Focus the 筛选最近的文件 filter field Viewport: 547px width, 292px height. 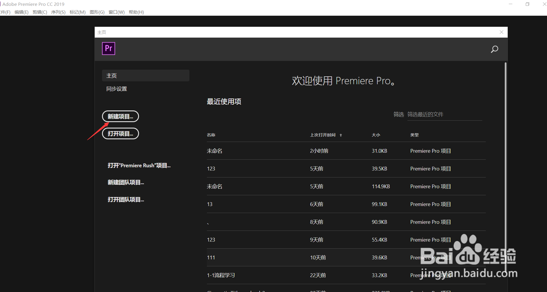[x=445, y=115]
